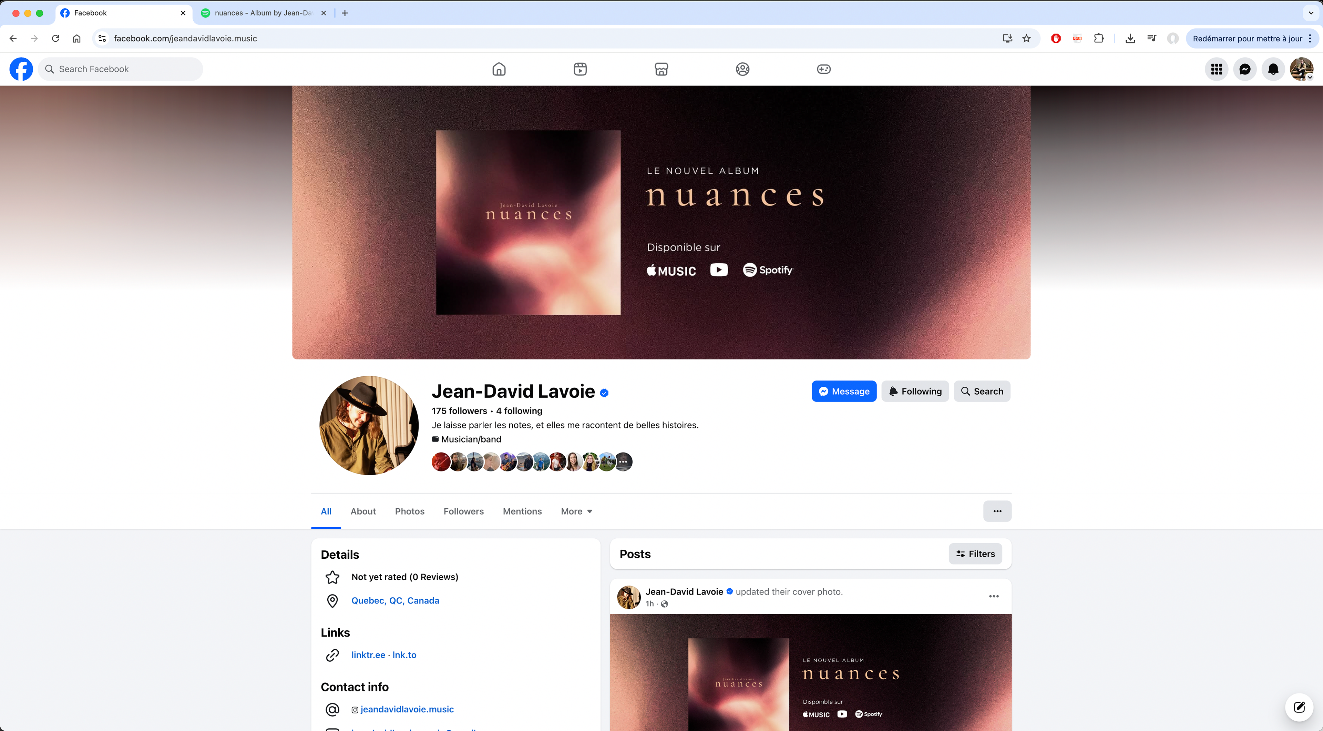Switch to the Photos tab
The width and height of the screenshot is (1323, 731).
[409, 511]
